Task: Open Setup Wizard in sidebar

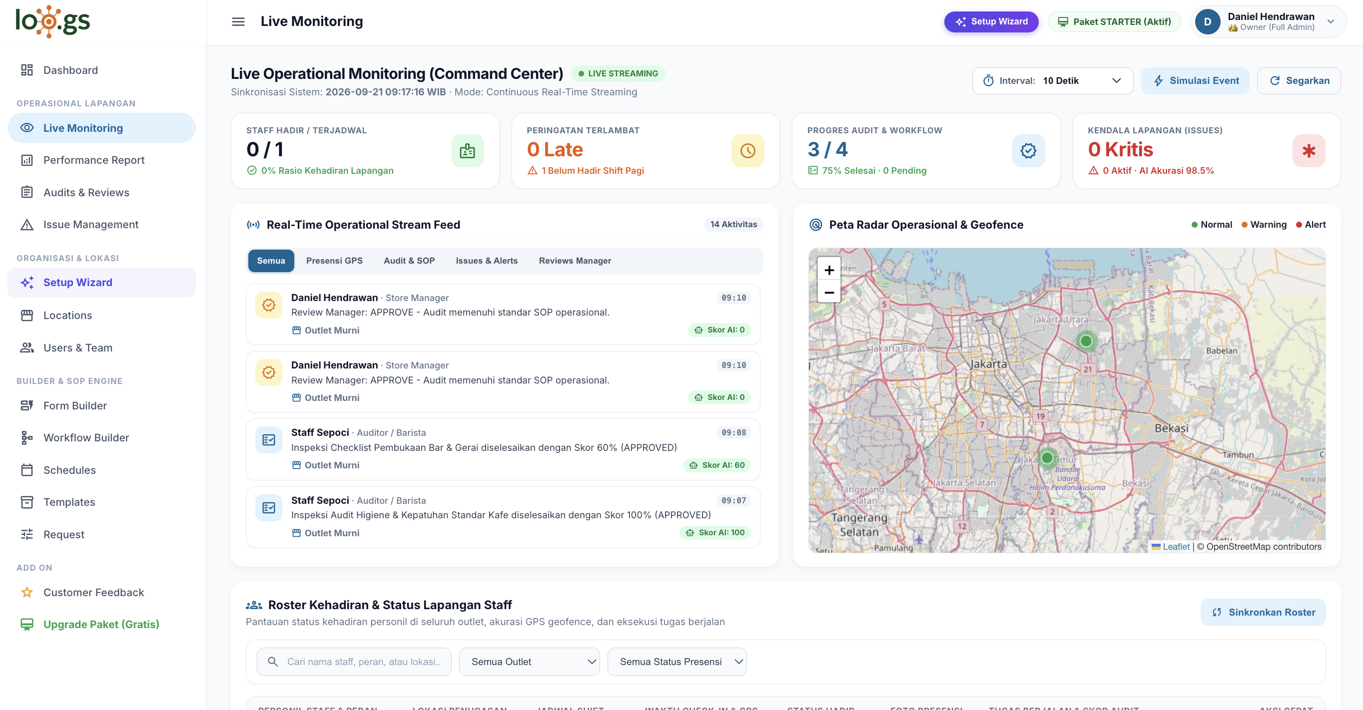Action: pos(101,283)
